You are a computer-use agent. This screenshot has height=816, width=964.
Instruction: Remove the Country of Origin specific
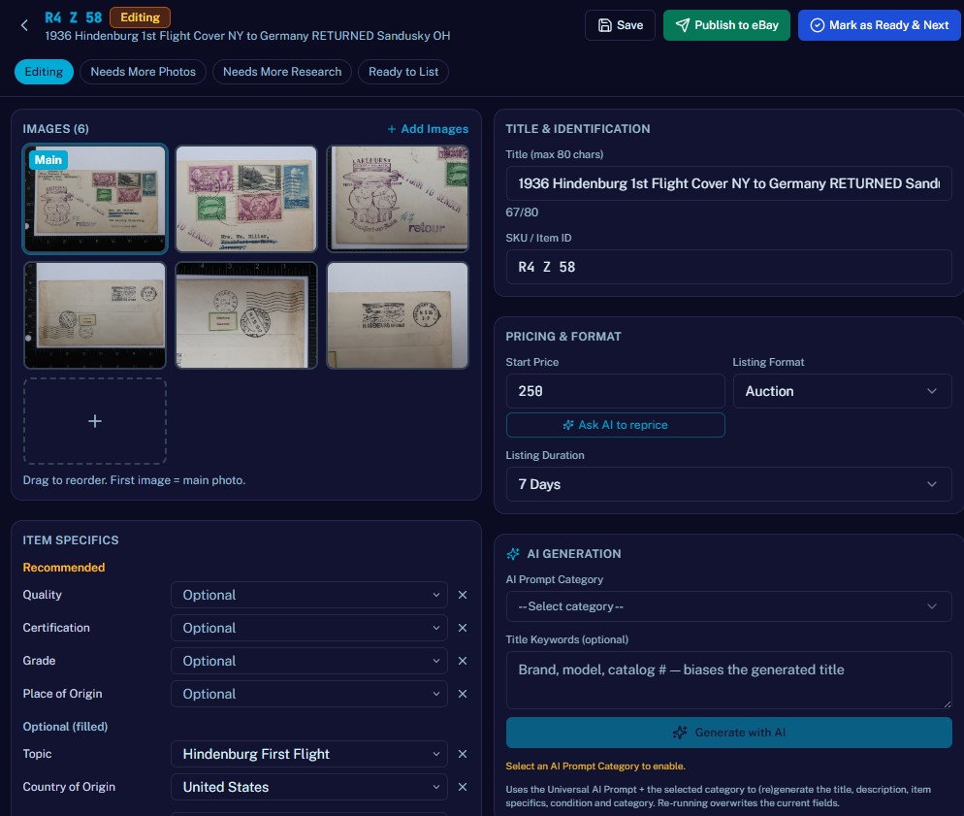click(463, 787)
